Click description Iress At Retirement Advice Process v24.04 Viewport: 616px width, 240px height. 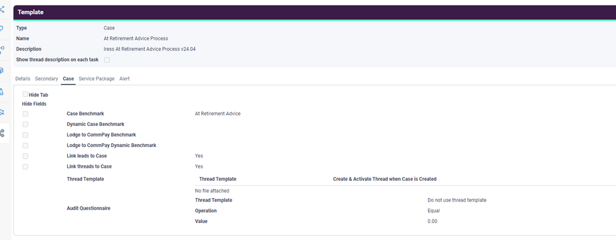click(149, 49)
